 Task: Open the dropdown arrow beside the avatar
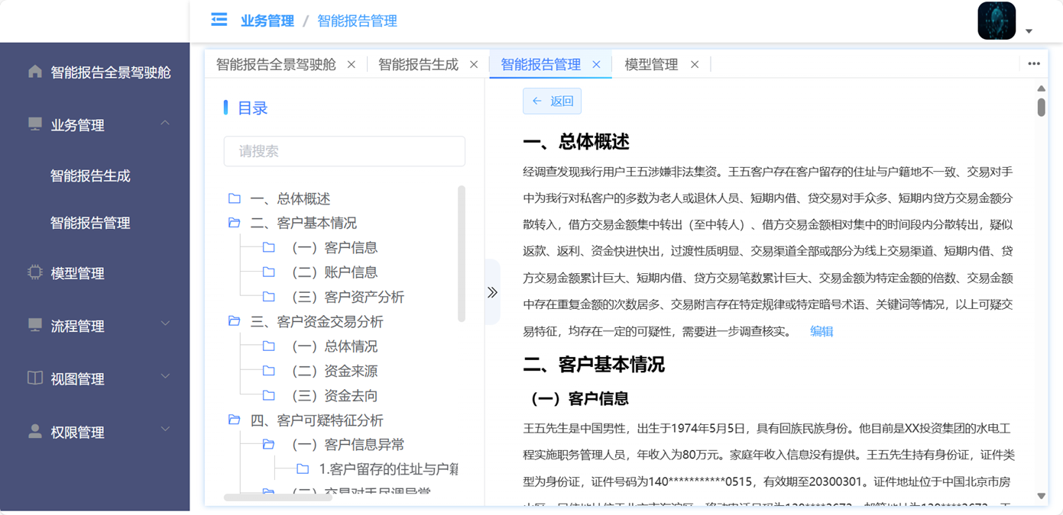click(1029, 31)
